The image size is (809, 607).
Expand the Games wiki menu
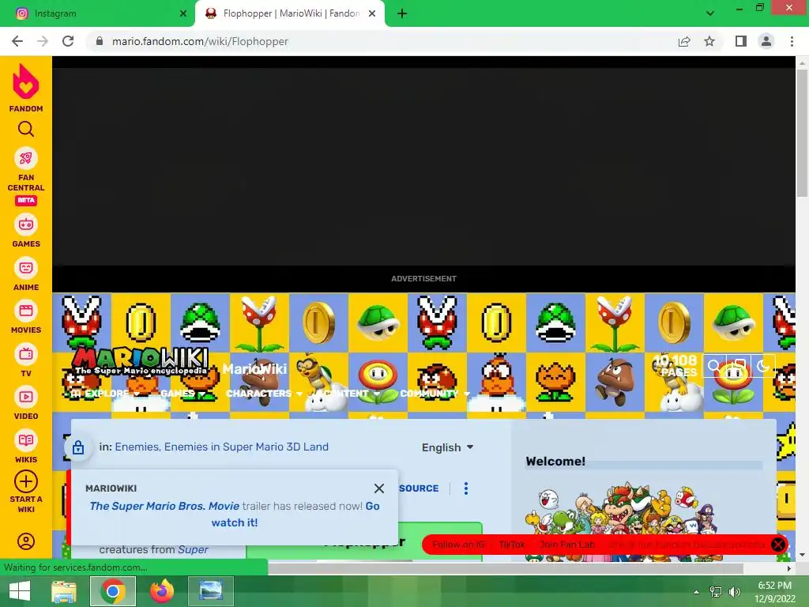(182, 394)
